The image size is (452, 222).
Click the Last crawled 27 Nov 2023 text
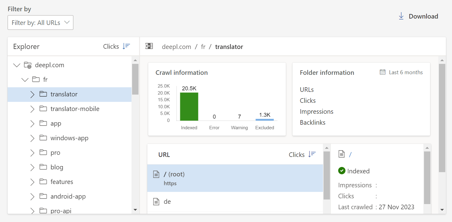click(376, 207)
